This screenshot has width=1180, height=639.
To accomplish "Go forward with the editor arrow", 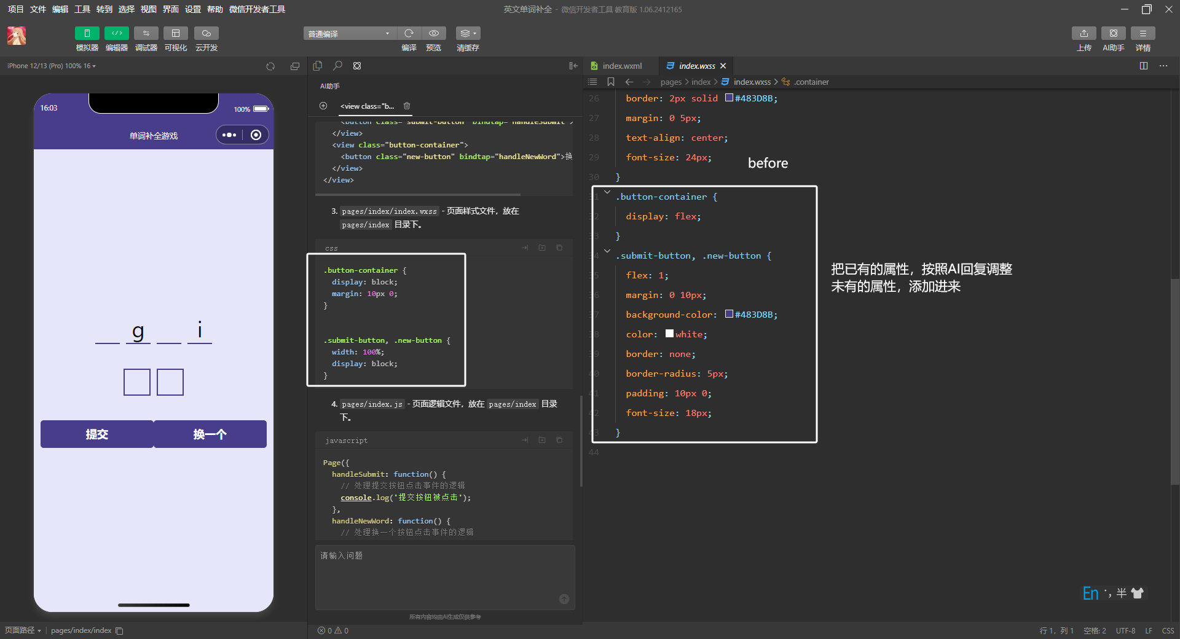I will coord(647,82).
